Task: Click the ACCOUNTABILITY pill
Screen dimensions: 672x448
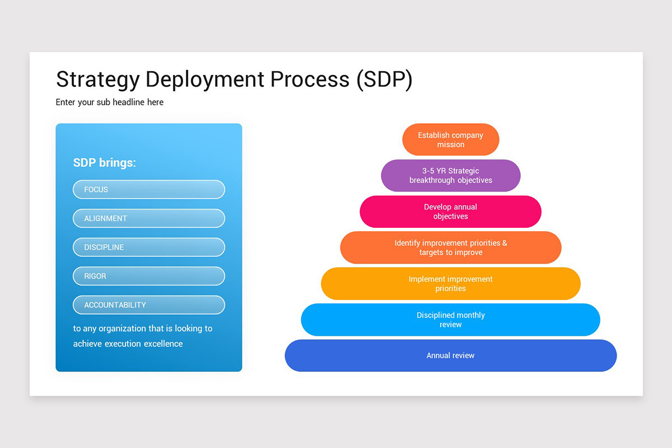Action: 148,305
